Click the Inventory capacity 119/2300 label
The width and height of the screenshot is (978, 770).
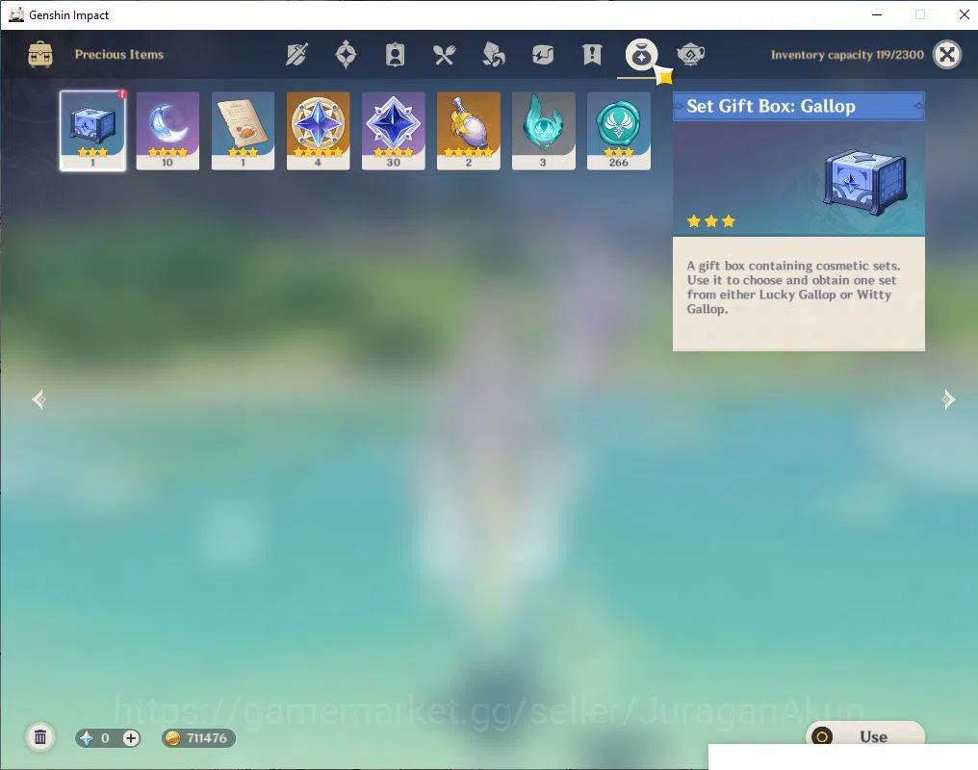(847, 55)
